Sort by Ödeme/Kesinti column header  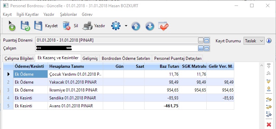pyautogui.click(x=30, y=66)
